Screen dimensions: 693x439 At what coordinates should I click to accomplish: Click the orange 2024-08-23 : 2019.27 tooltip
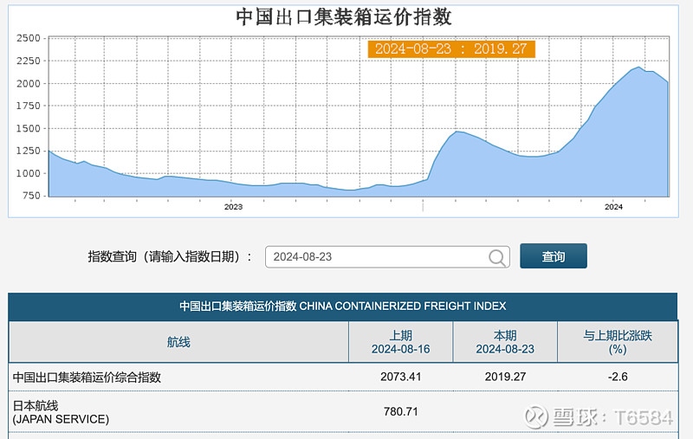click(x=451, y=48)
